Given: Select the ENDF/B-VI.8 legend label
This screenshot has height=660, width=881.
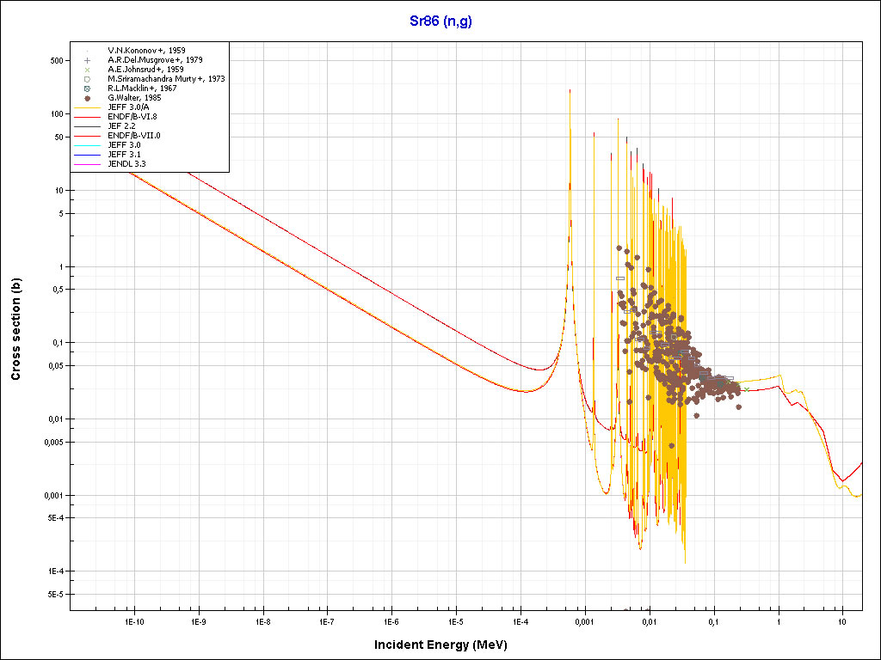Looking at the screenshot, I should tap(132, 116).
